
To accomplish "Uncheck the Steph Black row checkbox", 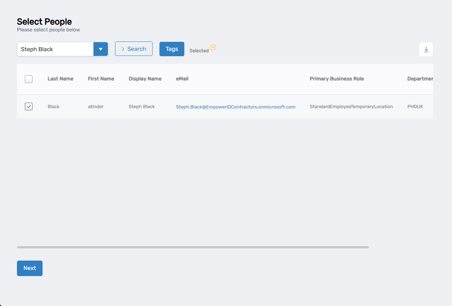I will click(x=28, y=107).
